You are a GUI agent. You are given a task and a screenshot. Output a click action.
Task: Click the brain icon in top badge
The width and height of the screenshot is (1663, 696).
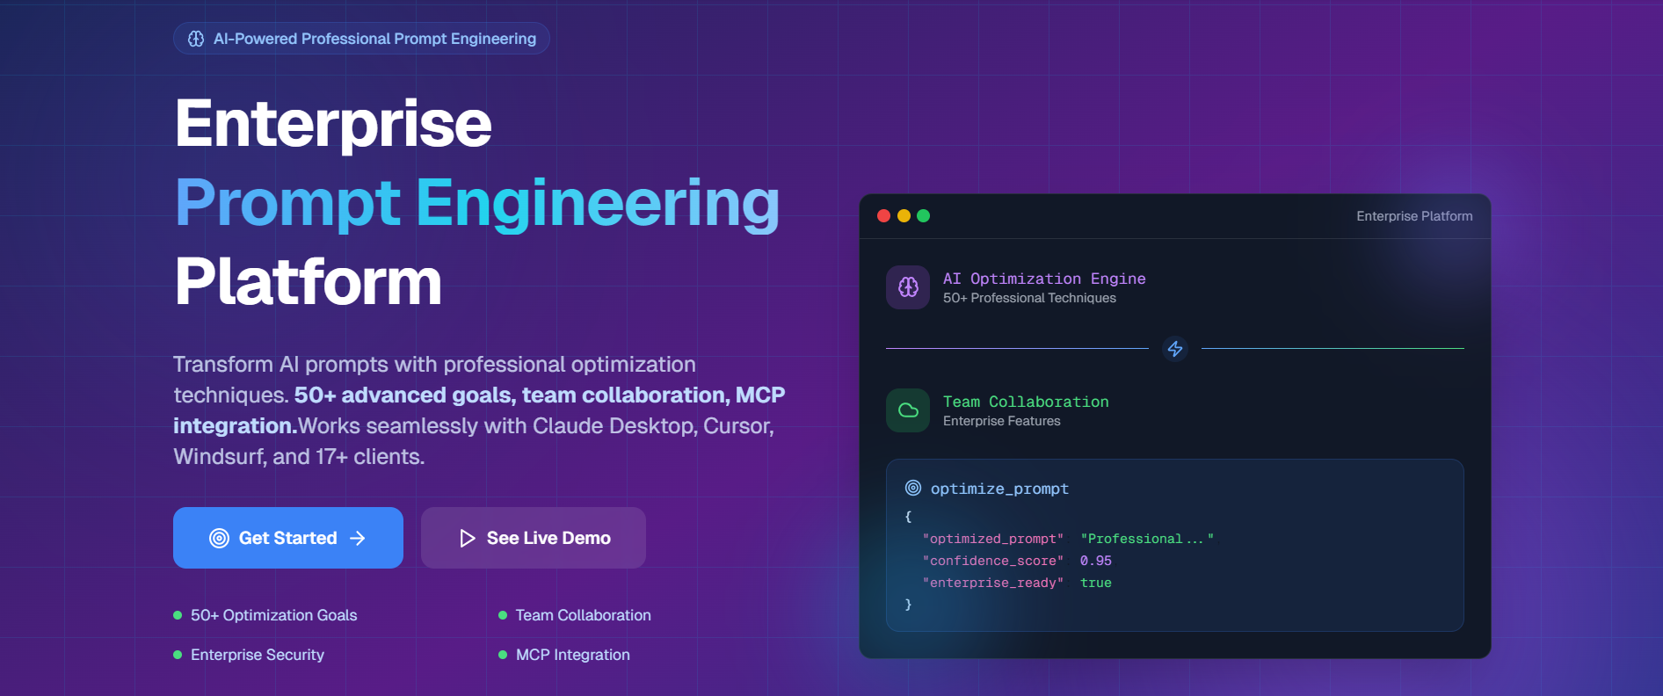pyautogui.click(x=196, y=39)
